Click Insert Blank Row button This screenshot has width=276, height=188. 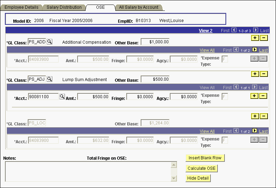(x=205, y=158)
